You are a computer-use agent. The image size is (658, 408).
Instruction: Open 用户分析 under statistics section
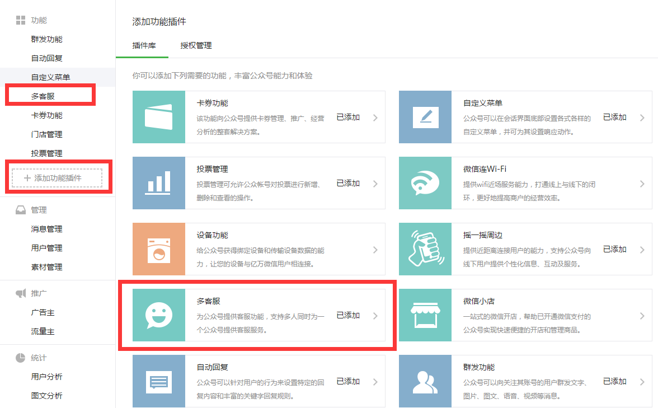(x=46, y=377)
